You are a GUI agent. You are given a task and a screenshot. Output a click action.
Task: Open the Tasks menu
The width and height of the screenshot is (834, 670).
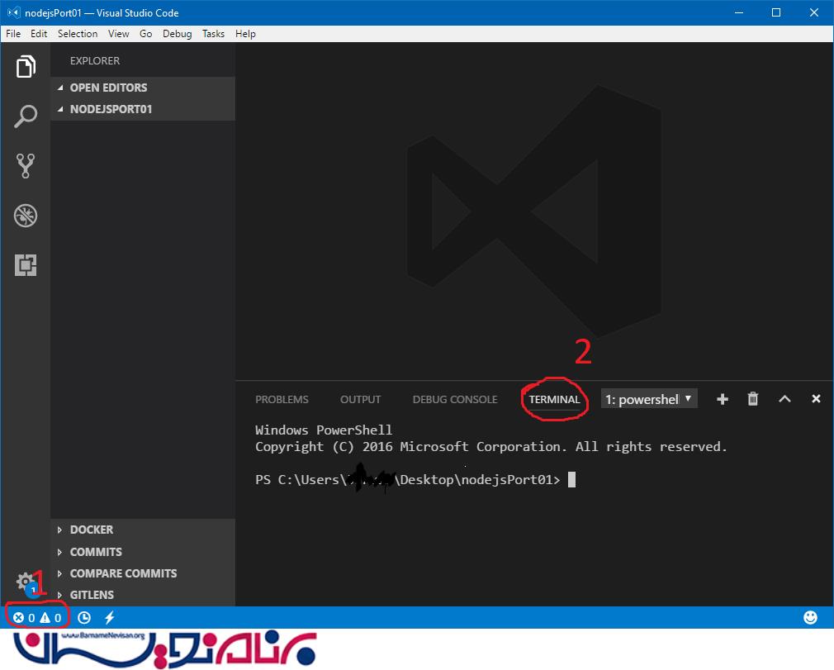tap(213, 34)
